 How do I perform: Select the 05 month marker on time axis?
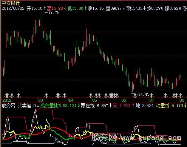coord(94,100)
